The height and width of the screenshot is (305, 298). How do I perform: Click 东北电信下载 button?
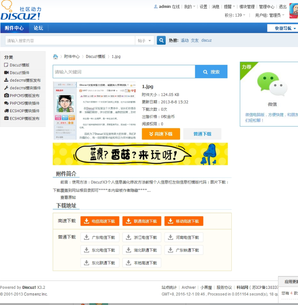100,250
